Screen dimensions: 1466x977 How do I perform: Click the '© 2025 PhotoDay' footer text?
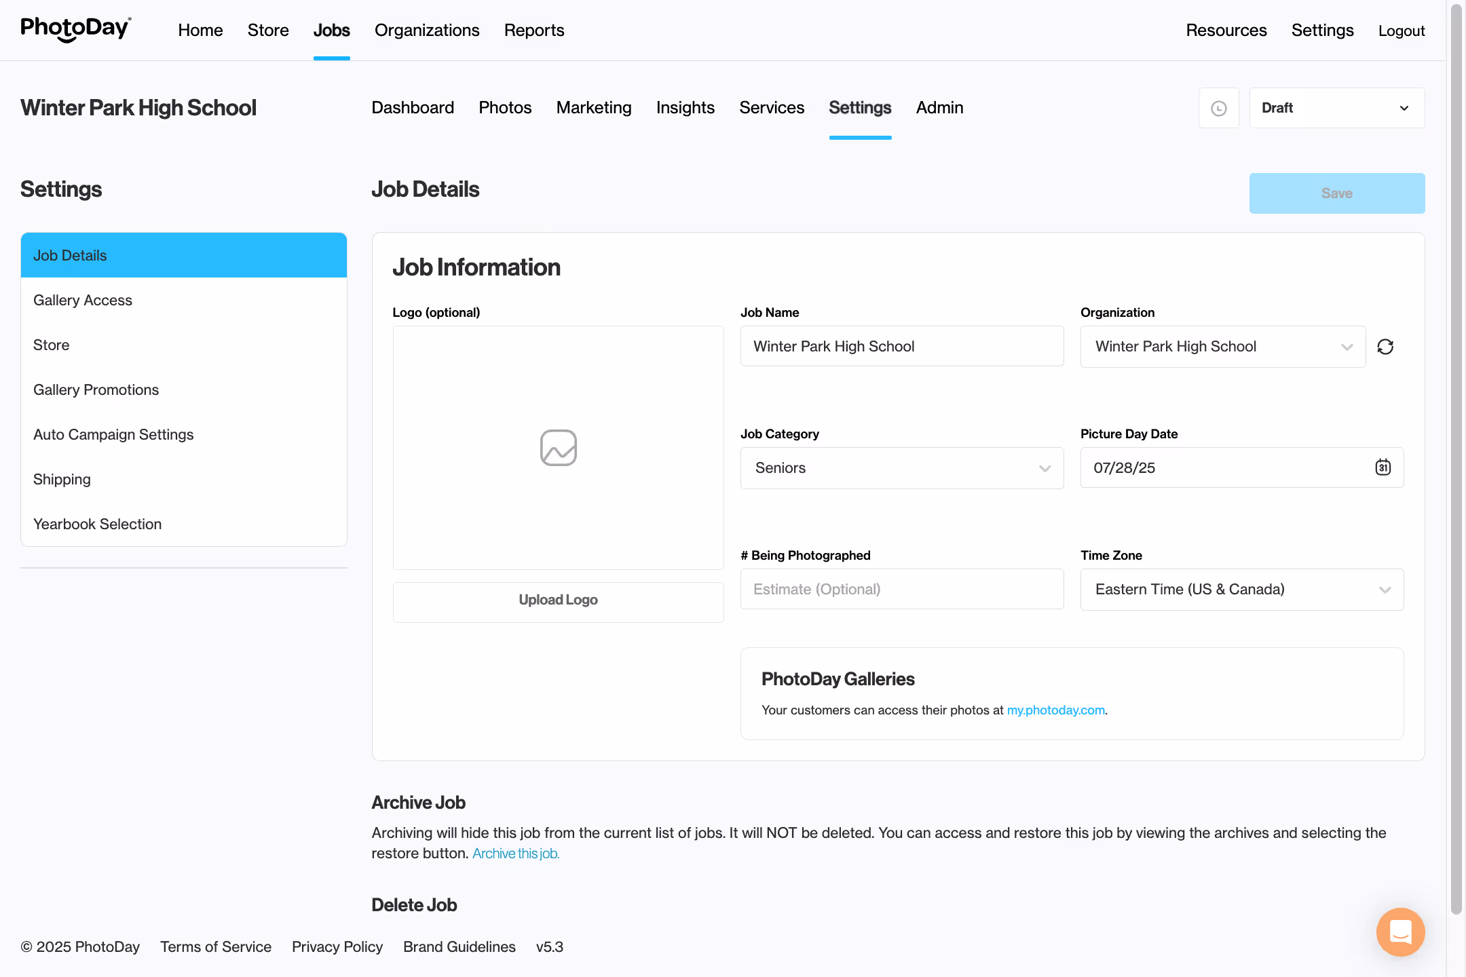click(x=80, y=946)
